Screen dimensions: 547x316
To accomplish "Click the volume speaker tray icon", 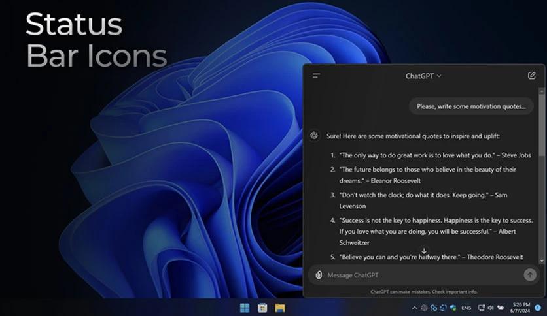I will (491, 308).
